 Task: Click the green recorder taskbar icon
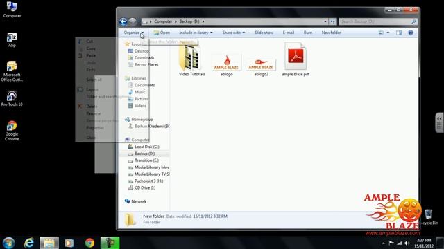tap(110, 243)
